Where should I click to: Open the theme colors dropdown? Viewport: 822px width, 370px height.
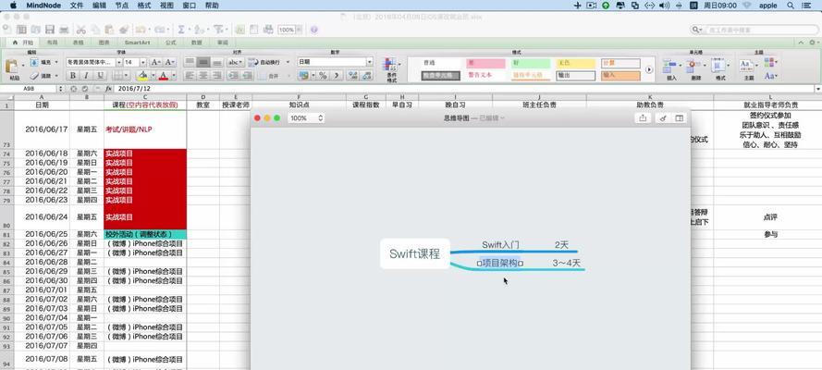click(x=770, y=62)
